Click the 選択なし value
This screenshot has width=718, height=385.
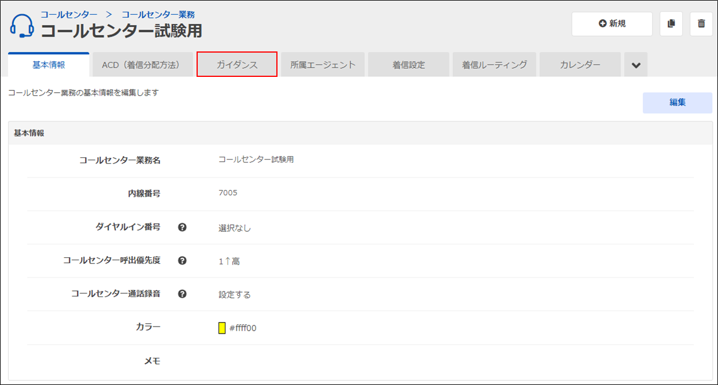[235, 228]
